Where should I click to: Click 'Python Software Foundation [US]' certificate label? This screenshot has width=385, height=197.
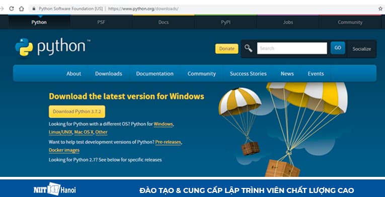71,9
